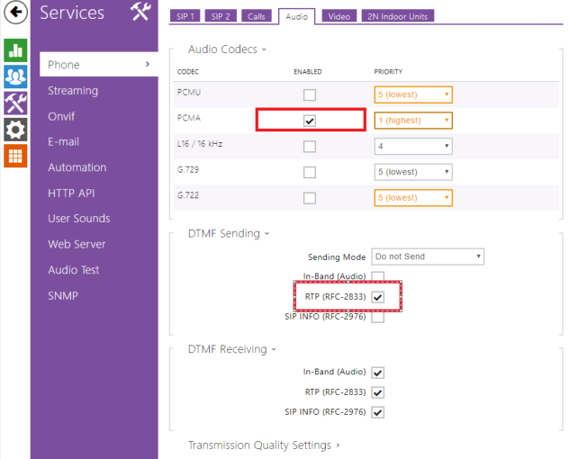The width and height of the screenshot is (578, 459).
Task: Click the wrench icon beside Services title
Action: (x=140, y=12)
